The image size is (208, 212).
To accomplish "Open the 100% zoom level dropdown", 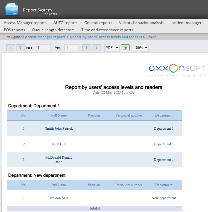I will [140, 48].
